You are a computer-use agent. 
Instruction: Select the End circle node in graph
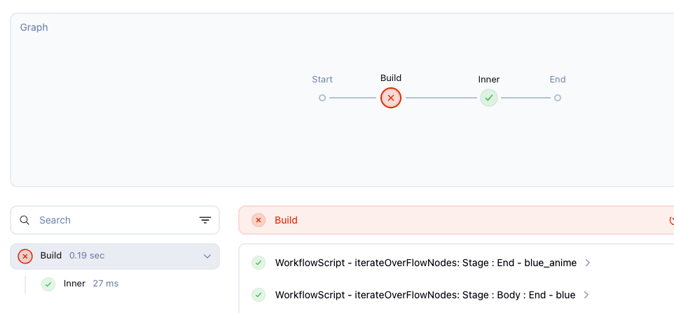558,98
